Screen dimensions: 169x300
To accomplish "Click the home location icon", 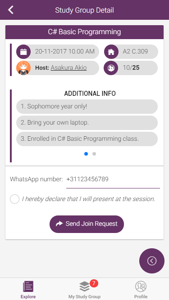I will [111, 52].
